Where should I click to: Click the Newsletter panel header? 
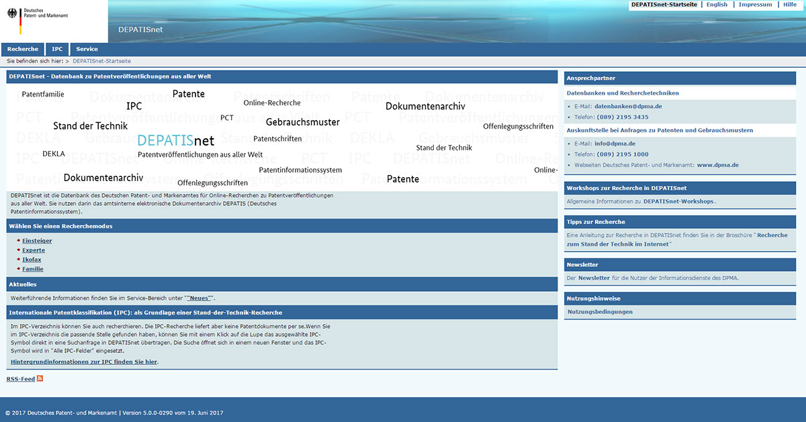680,264
